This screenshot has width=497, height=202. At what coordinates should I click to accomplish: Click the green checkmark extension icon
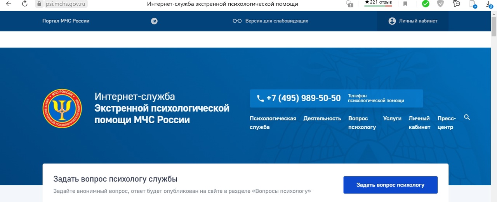click(426, 4)
